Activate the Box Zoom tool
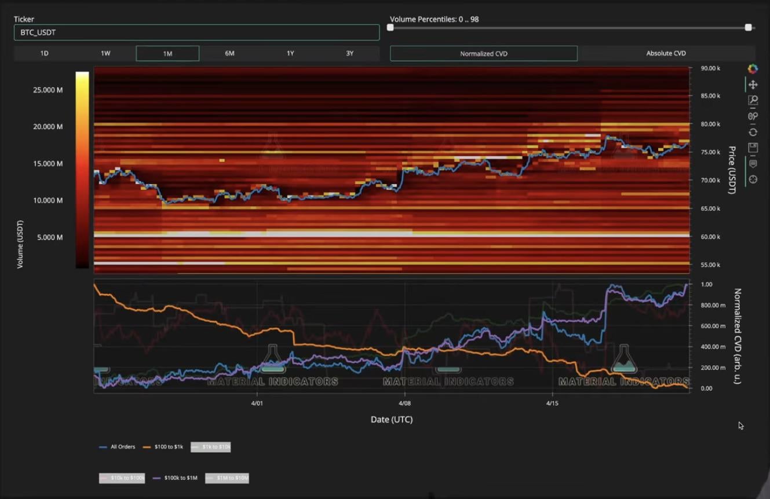 coord(753,100)
